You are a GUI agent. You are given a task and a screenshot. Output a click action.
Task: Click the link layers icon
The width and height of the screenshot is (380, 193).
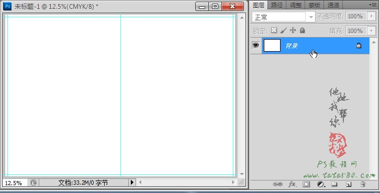[277, 184]
